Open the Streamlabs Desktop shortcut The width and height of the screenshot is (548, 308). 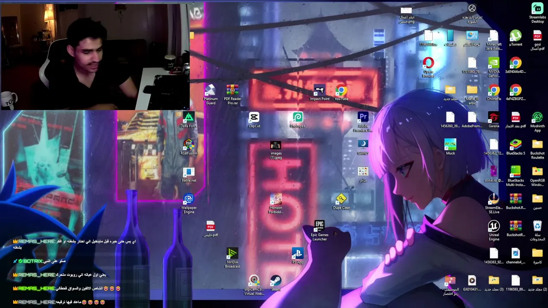pyautogui.click(x=537, y=13)
